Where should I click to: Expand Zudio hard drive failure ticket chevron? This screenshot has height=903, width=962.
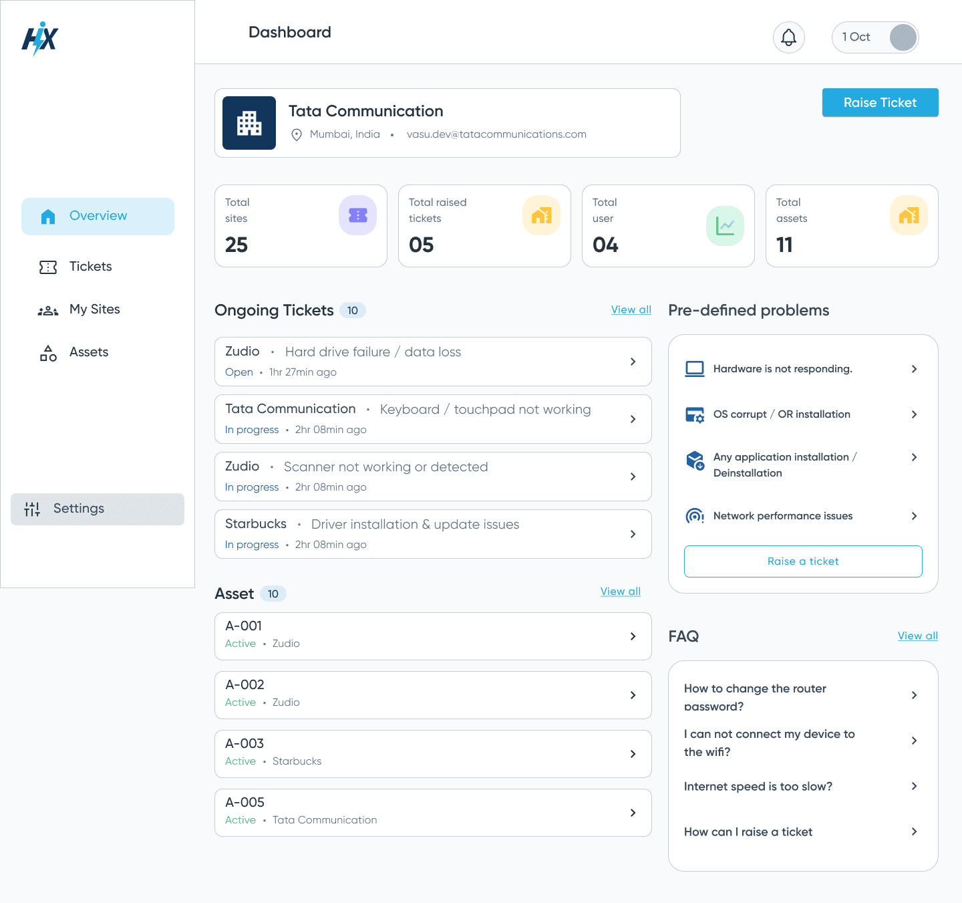pos(633,362)
